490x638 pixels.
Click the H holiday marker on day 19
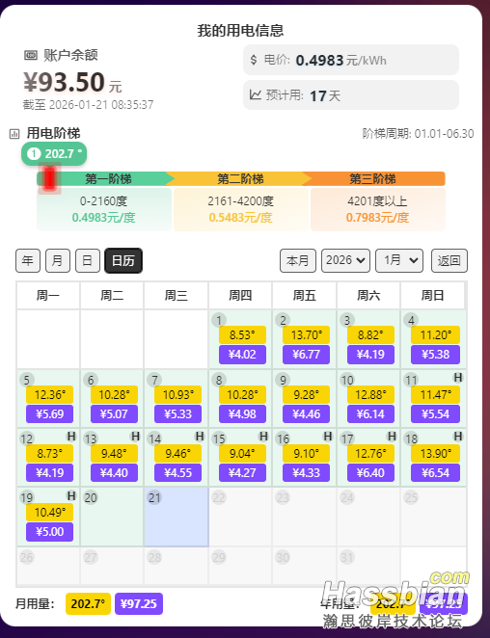[71, 495]
